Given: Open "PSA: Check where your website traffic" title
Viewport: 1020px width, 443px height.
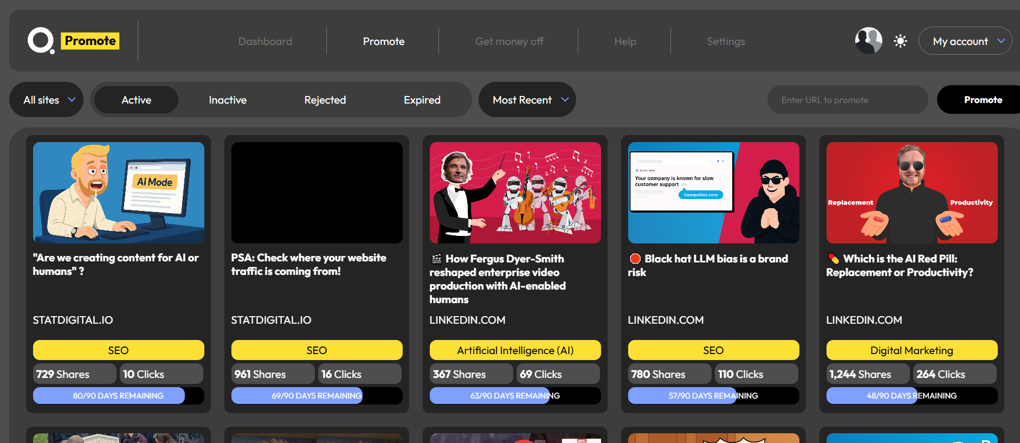Looking at the screenshot, I should pos(309,265).
